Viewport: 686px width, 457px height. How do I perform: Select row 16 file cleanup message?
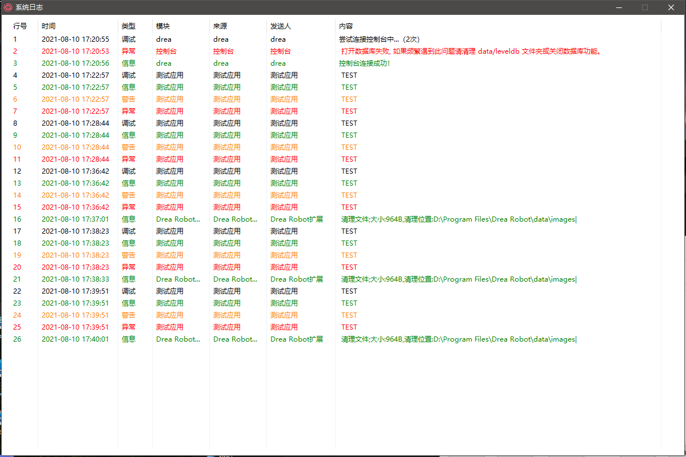click(x=458, y=219)
